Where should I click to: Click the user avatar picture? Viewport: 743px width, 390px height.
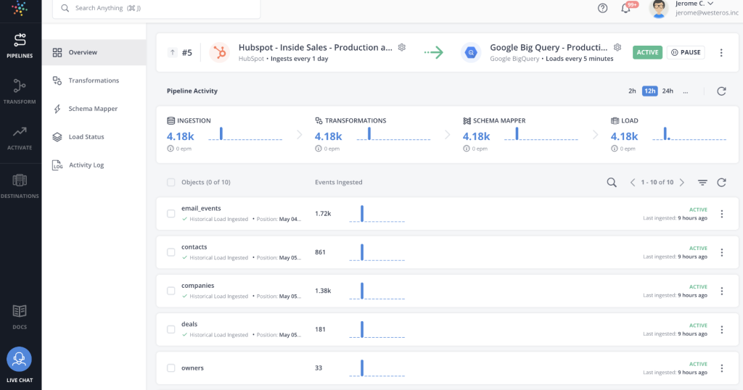(658, 9)
